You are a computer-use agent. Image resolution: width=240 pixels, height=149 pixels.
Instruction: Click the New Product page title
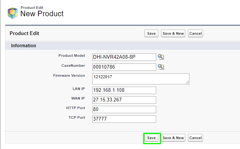(42, 14)
